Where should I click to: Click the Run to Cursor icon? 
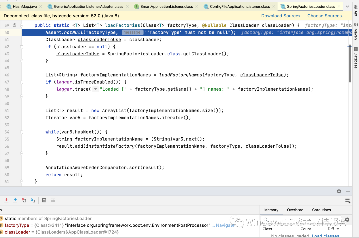tap(33, 200)
